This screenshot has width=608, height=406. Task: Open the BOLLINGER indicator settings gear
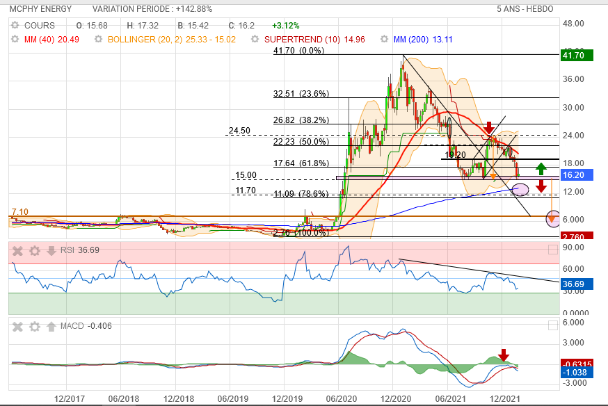tap(99, 39)
